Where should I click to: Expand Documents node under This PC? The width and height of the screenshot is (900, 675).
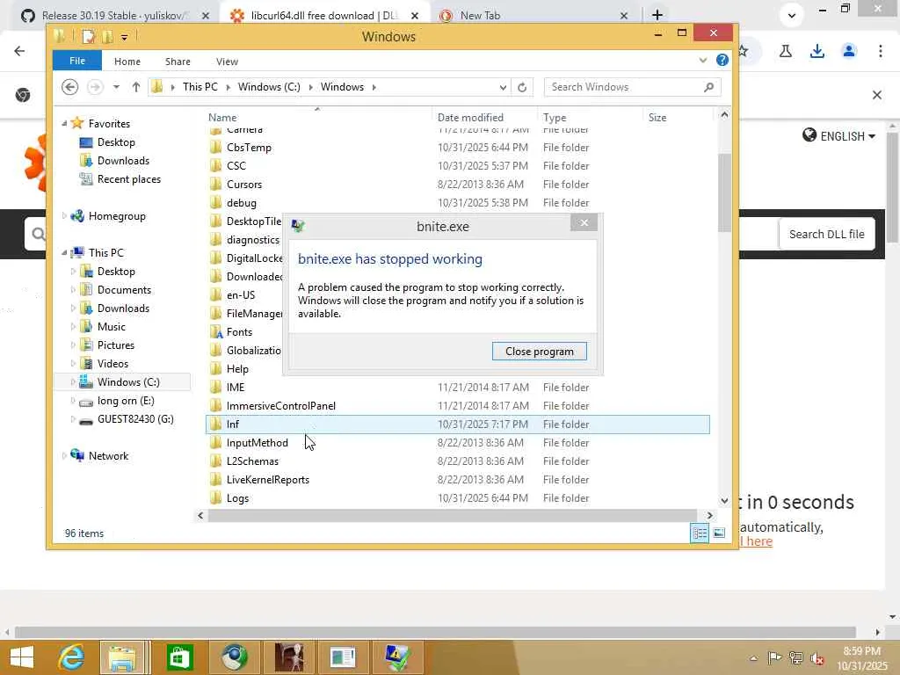pos(73,290)
